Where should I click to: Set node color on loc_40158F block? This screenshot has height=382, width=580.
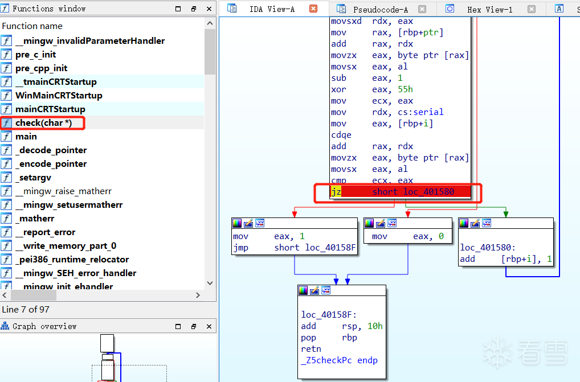tap(303, 290)
